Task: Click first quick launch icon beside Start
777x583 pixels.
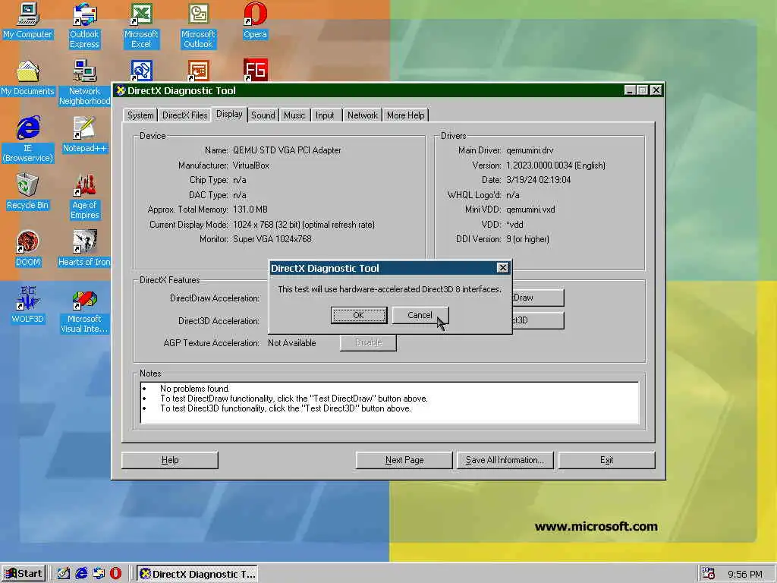Action: point(64,574)
